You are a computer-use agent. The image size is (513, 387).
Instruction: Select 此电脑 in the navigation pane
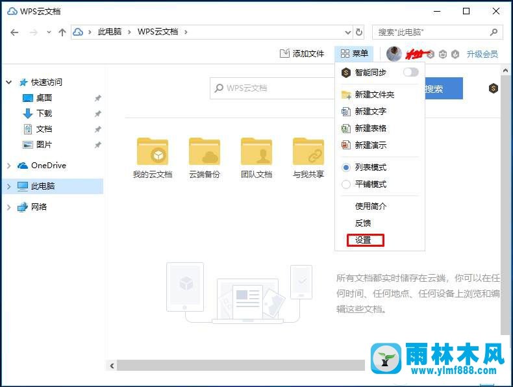[42, 186]
